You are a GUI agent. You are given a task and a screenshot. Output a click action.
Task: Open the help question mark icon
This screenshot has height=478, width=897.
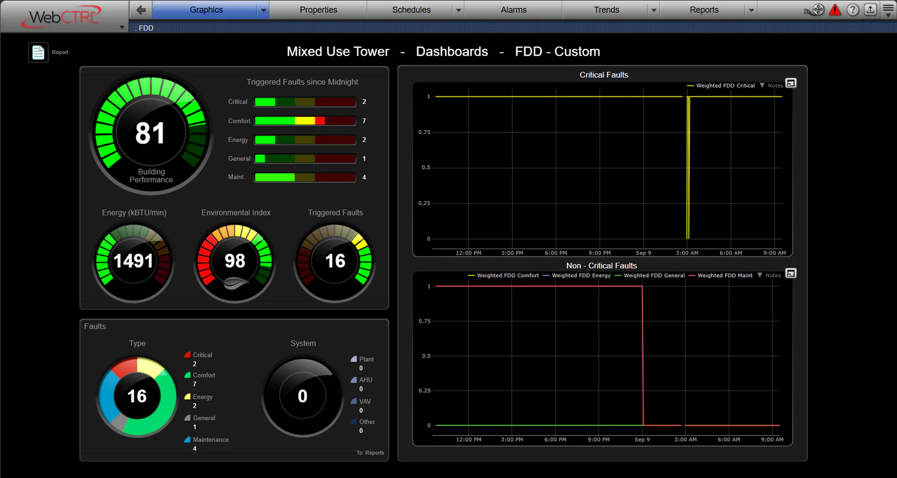[853, 10]
